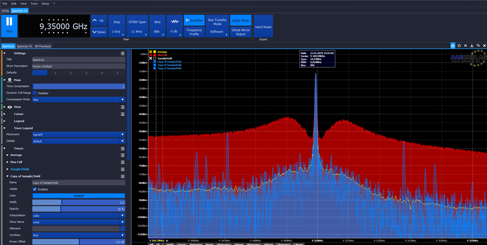The width and height of the screenshot is (487, 245).
Task: Toggle the Average trace X in the legend
Action: (x=150, y=52)
